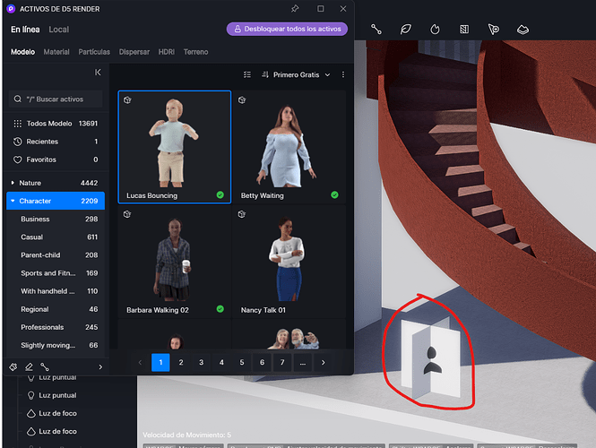Select Business subcategory
The height and width of the screenshot is (448, 596).
pos(56,219)
